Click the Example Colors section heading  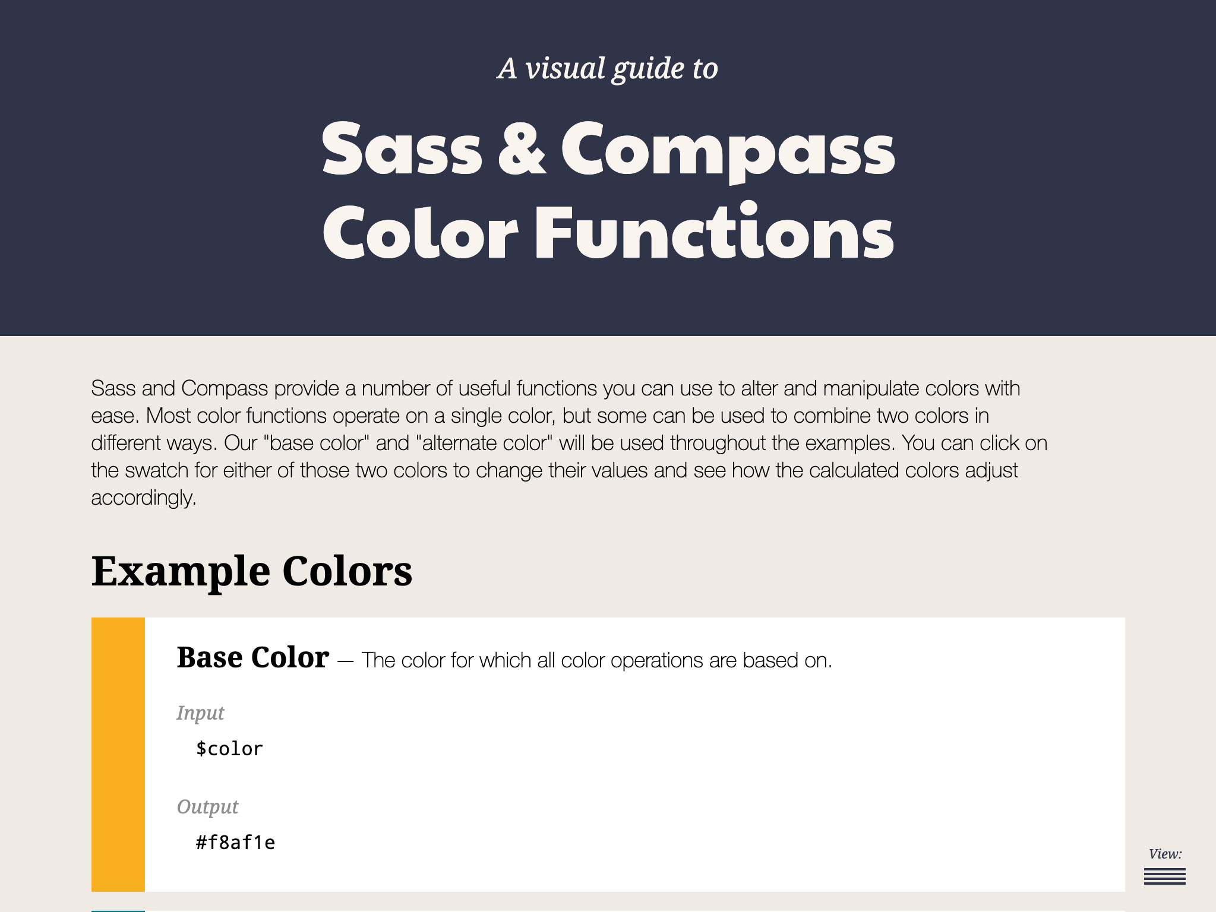(x=252, y=571)
